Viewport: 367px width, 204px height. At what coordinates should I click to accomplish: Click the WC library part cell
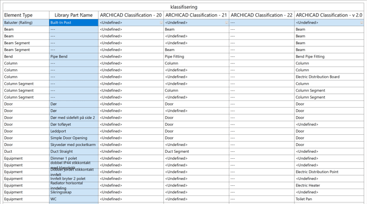74,199
